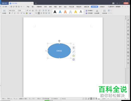Set paragraph alignment to justify
This screenshot has width=131, height=101.
coord(44,13)
